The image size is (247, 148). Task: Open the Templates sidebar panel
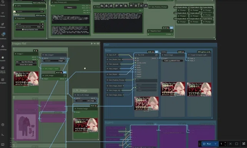(3, 81)
